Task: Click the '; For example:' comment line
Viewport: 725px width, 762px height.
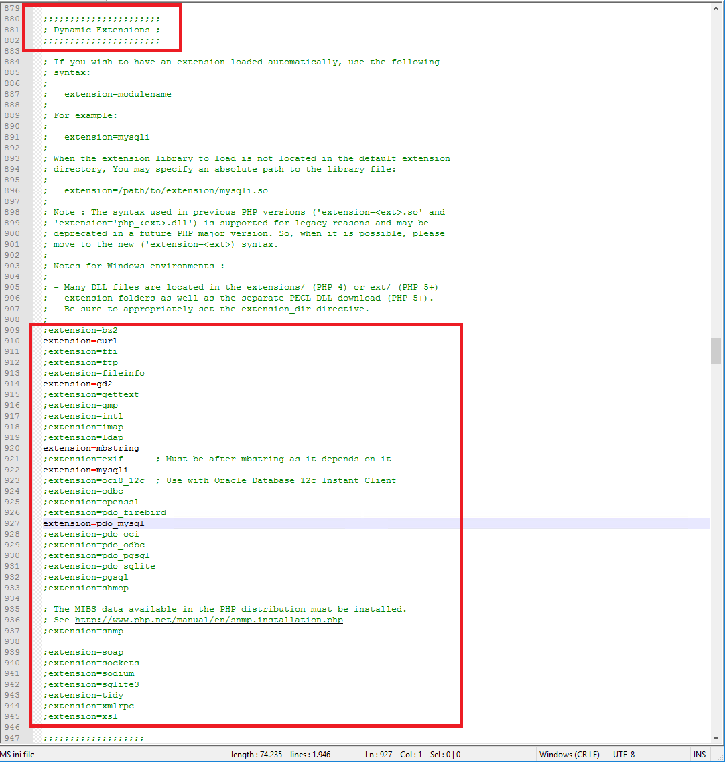Action: coord(80,115)
